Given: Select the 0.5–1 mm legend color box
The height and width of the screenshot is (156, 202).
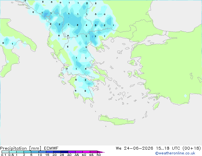Looking at the screenshot, I should tap(13, 152).
